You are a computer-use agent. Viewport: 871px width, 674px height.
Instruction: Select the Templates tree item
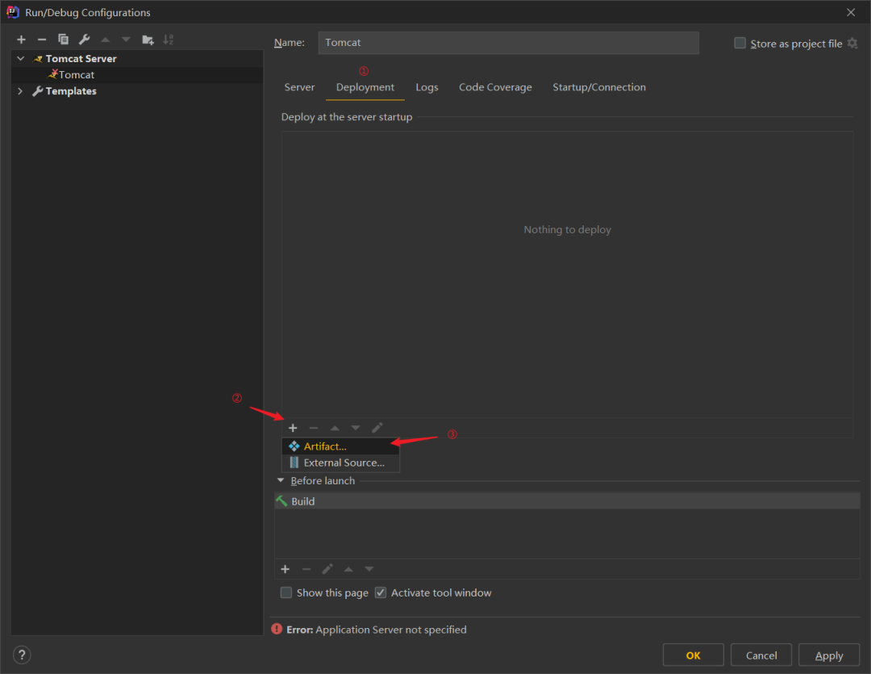coord(137,90)
